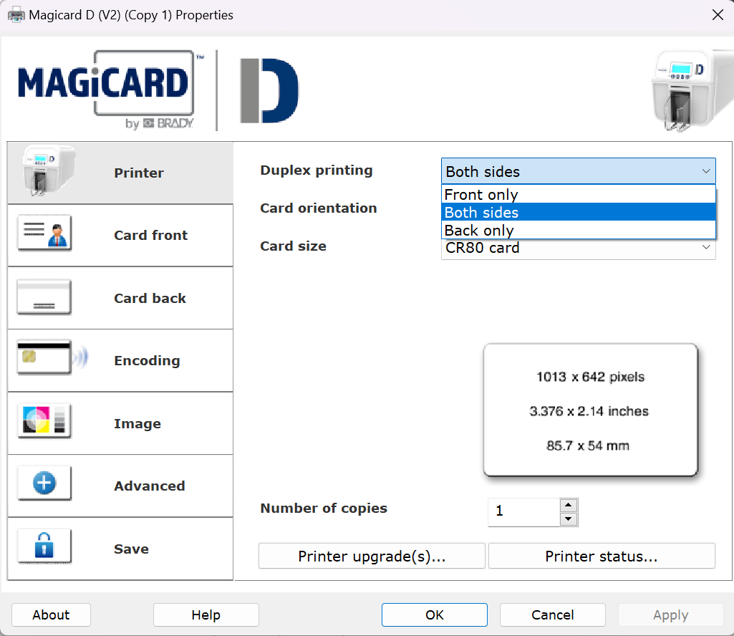Click the Card orientation label

(x=319, y=208)
